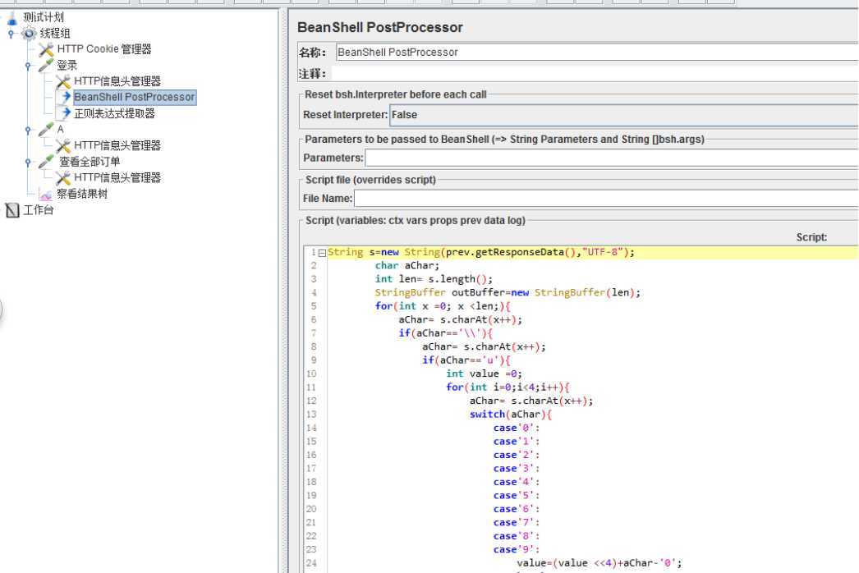Click the 'for(int i=0;i<4;i++){' line
The height and width of the screenshot is (573, 859).
pyautogui.click(x=508, y=387)
